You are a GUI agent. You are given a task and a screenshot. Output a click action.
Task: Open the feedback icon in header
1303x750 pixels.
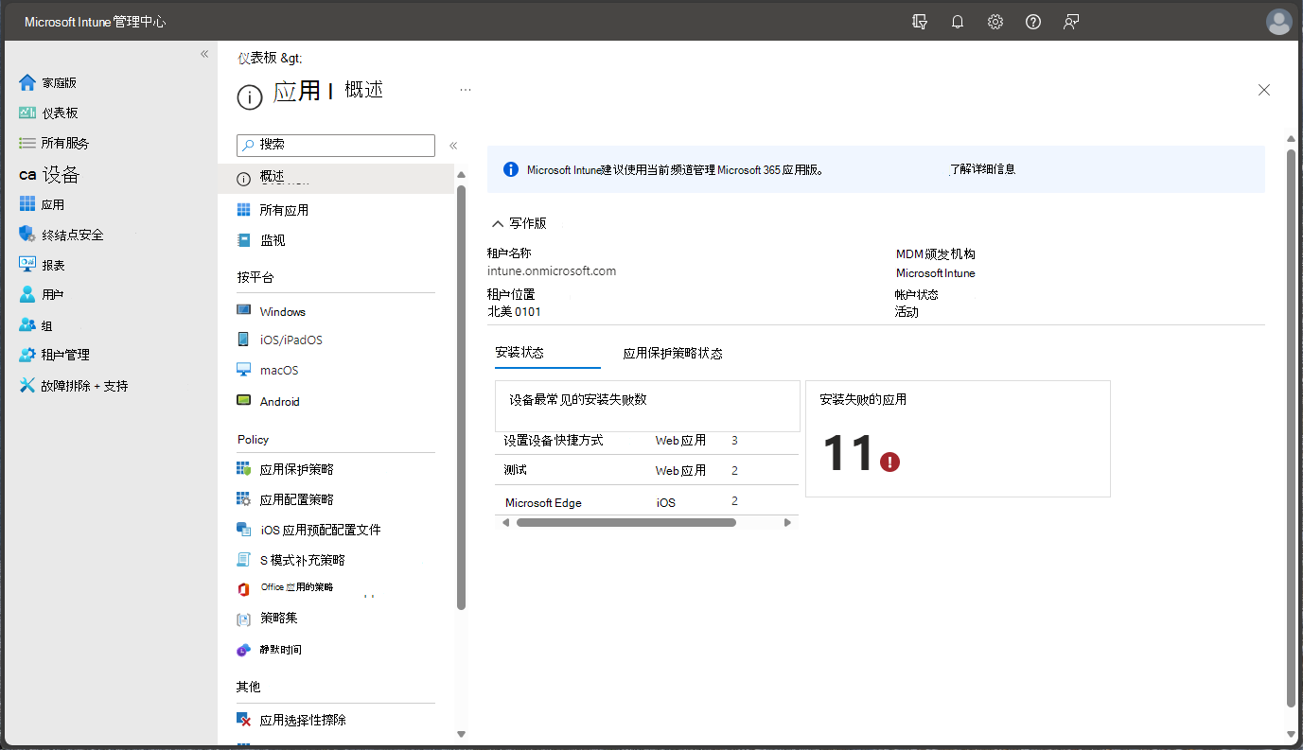(1070, 22)
